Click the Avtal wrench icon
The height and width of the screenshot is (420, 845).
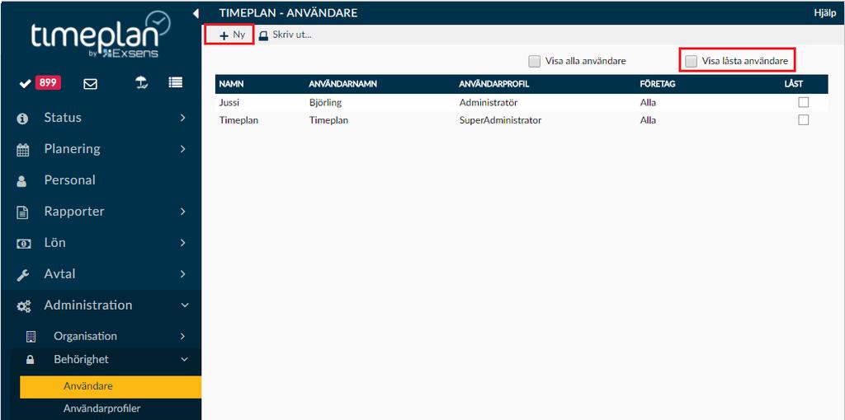click(x=22, y=275)
